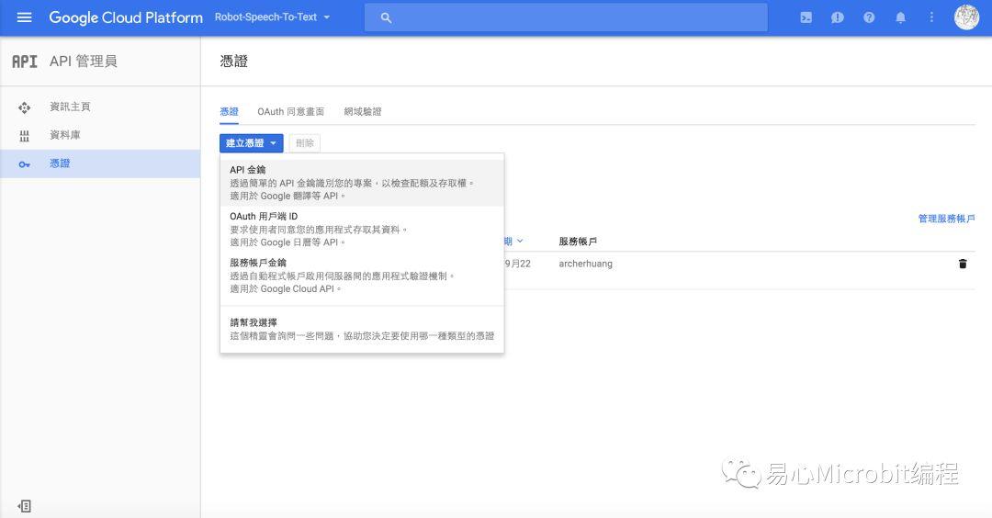Open the feedback alert icon
Image resolution: width=992 pixels, height=518 pixels.
pyautogui.click(x=838, y=17)
